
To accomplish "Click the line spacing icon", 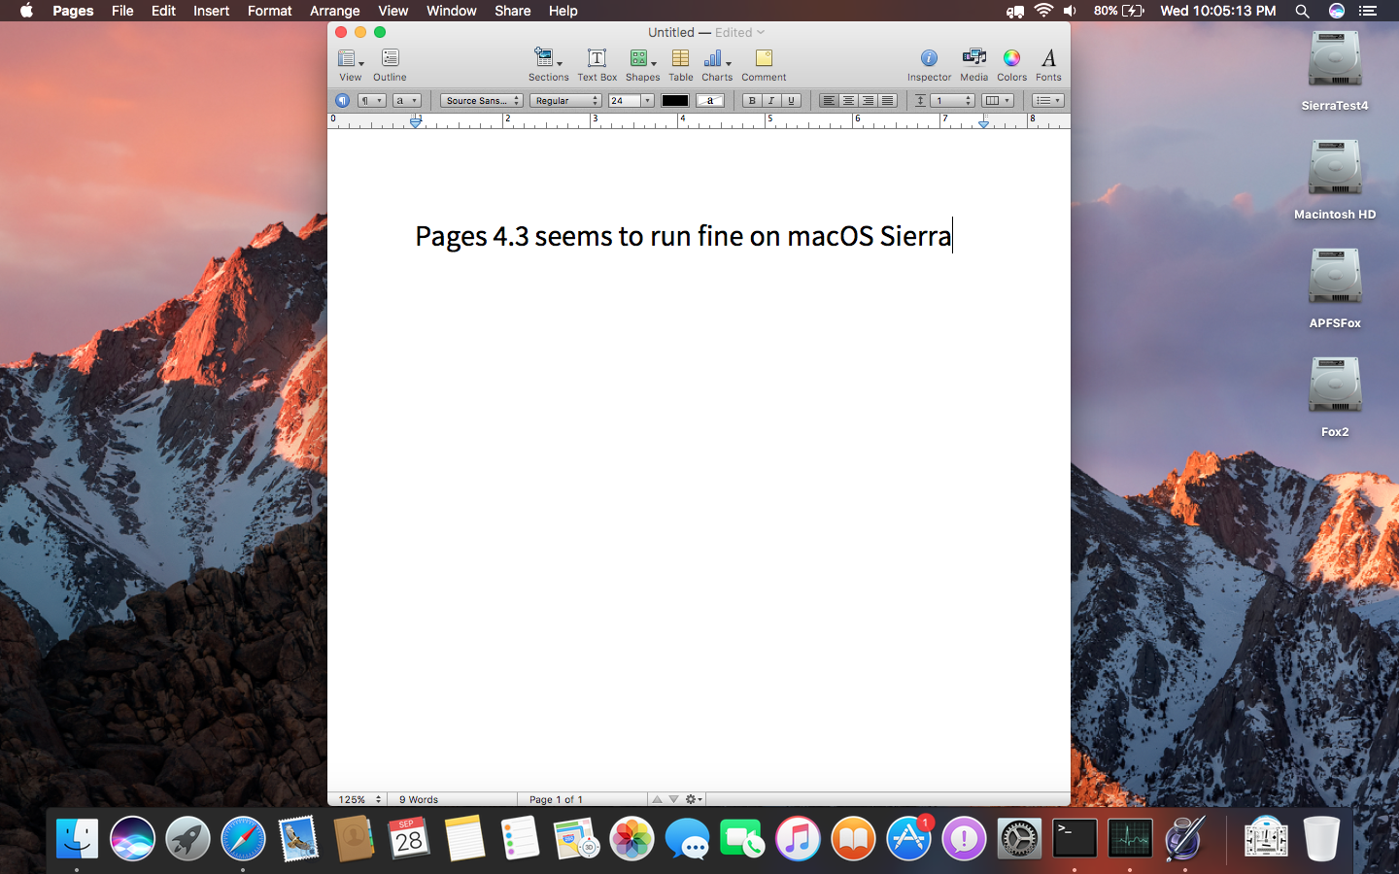I will point(920,100).
